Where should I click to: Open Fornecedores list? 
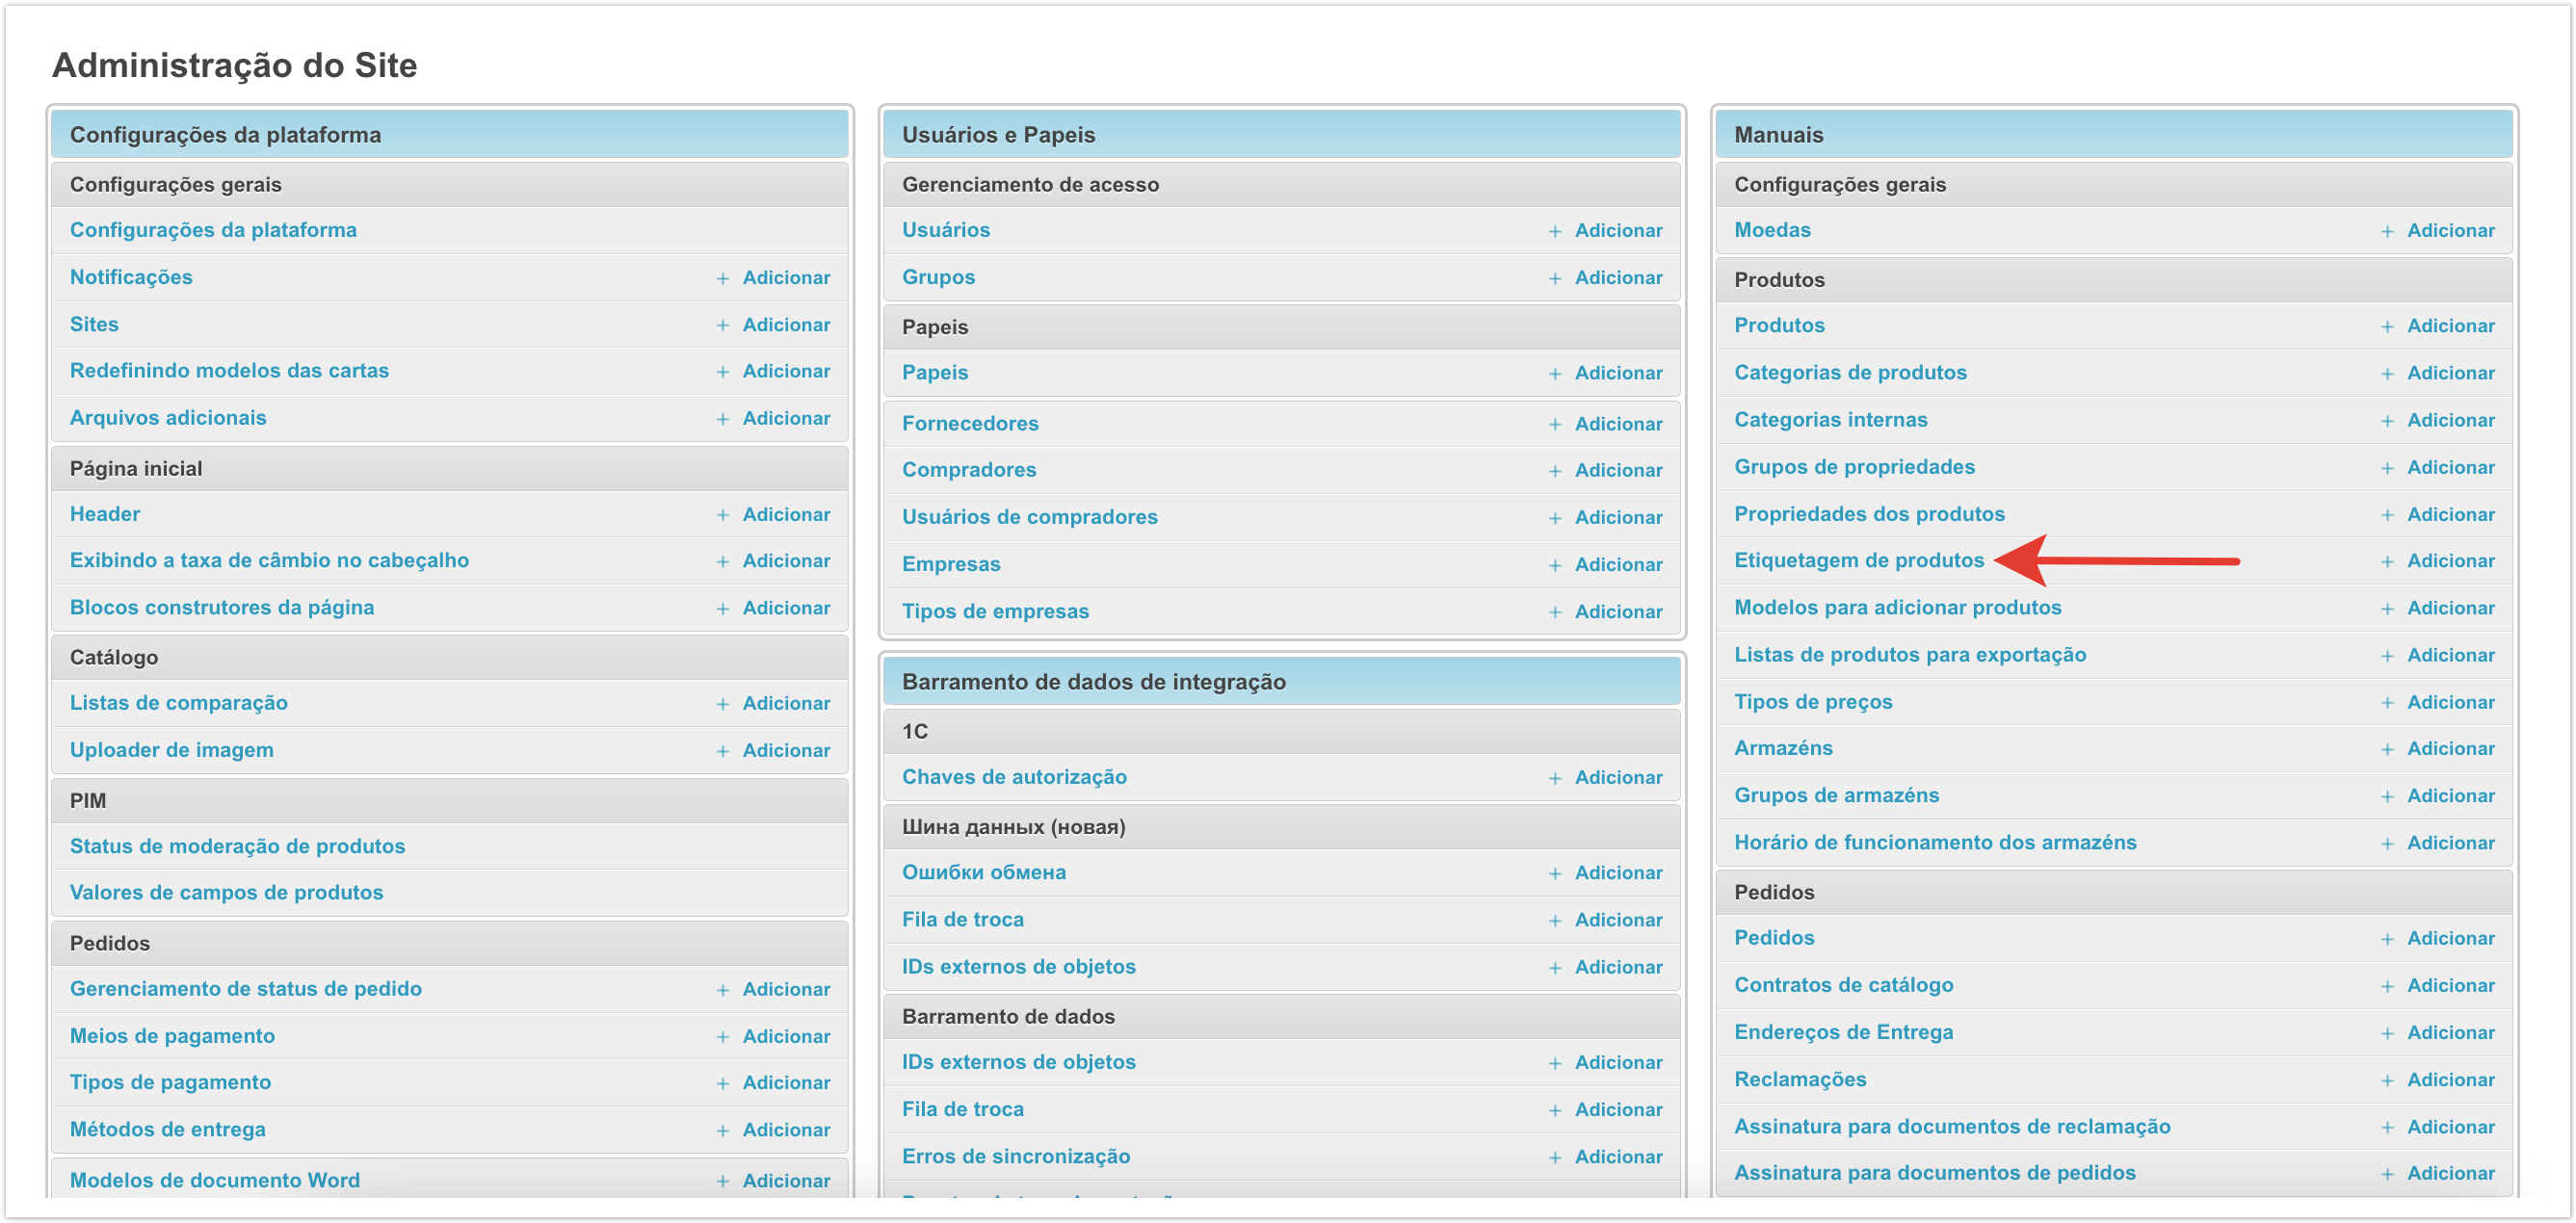(969, 423)
